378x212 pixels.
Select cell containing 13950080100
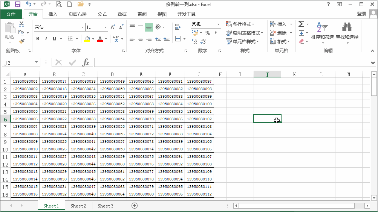(199, 104)
